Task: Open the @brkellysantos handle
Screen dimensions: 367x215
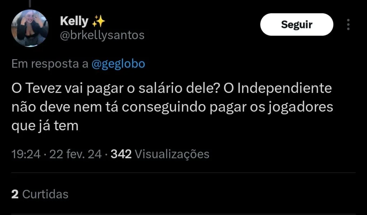Action: 102,35
